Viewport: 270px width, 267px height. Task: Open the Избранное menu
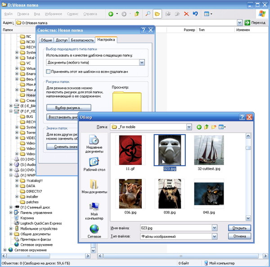(54, 14)
